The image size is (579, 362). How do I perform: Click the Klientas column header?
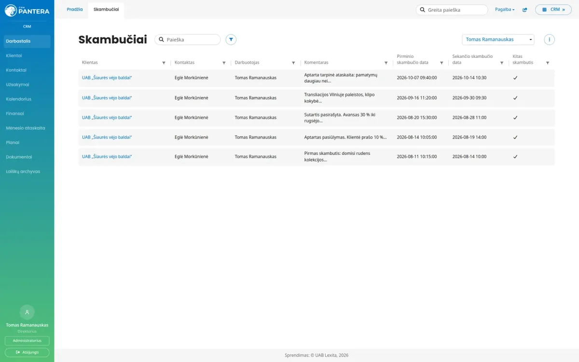tap(90, 63)
